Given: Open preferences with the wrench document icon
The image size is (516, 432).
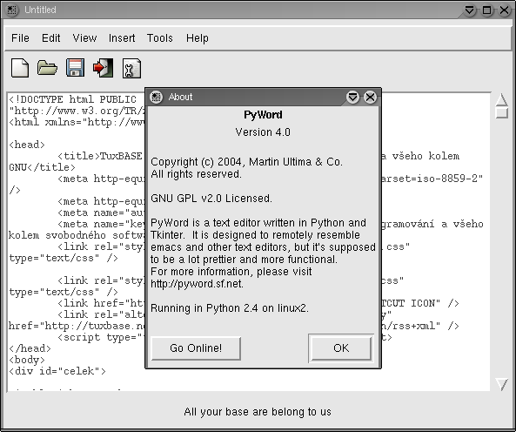Looking at the screenshot, I should pyautogui.click(x=131, y=69).
